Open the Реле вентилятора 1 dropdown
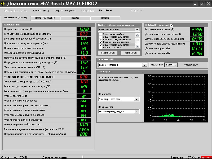Viewport: 212px width, 159px height. coord(144,65)
